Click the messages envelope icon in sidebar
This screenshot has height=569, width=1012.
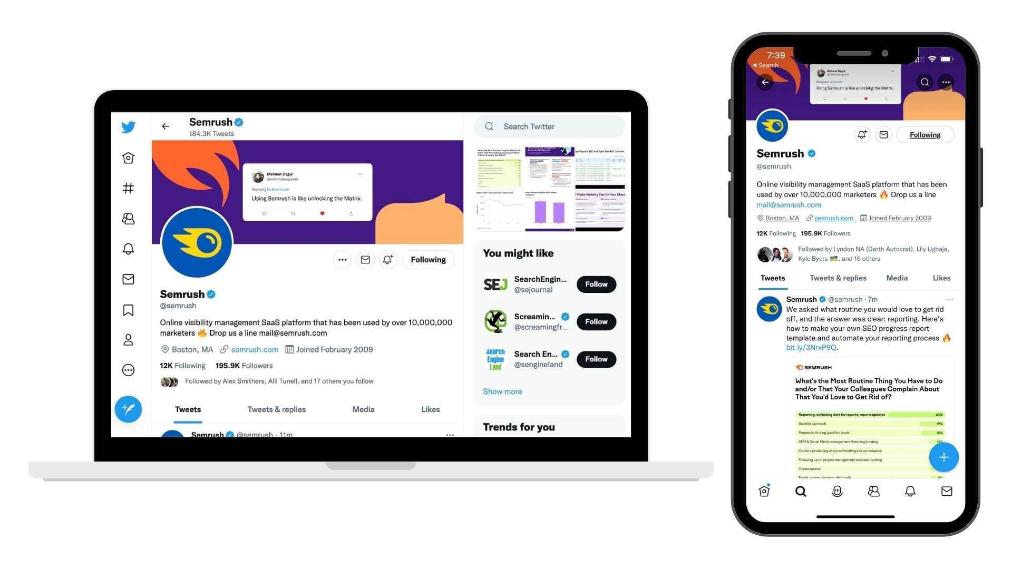coord(127,279)
